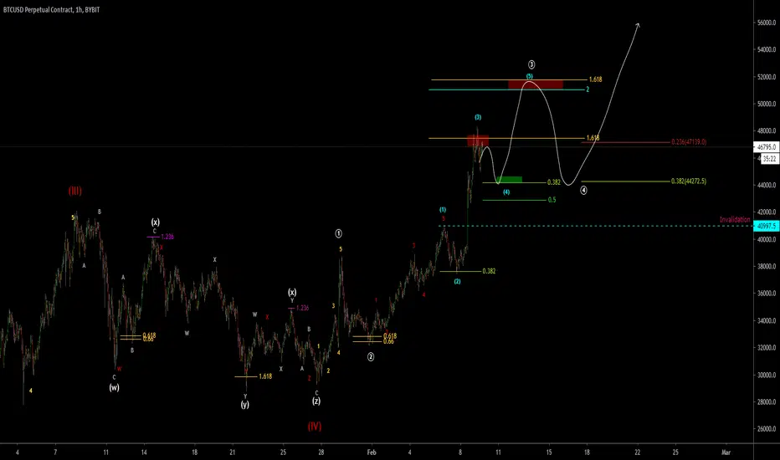The image size is (780, 460).
Task: Select the cyan (3) sub-wave label
Action: coord(478,117)
